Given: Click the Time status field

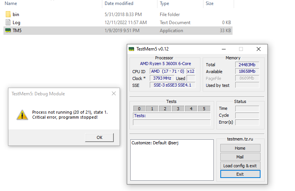Looking at the screenshot, I should click(247, 108).
